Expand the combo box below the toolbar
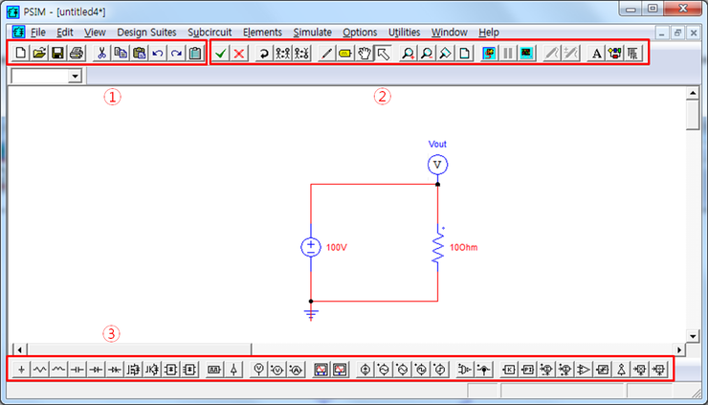The image size is (708, 405). 74,77
